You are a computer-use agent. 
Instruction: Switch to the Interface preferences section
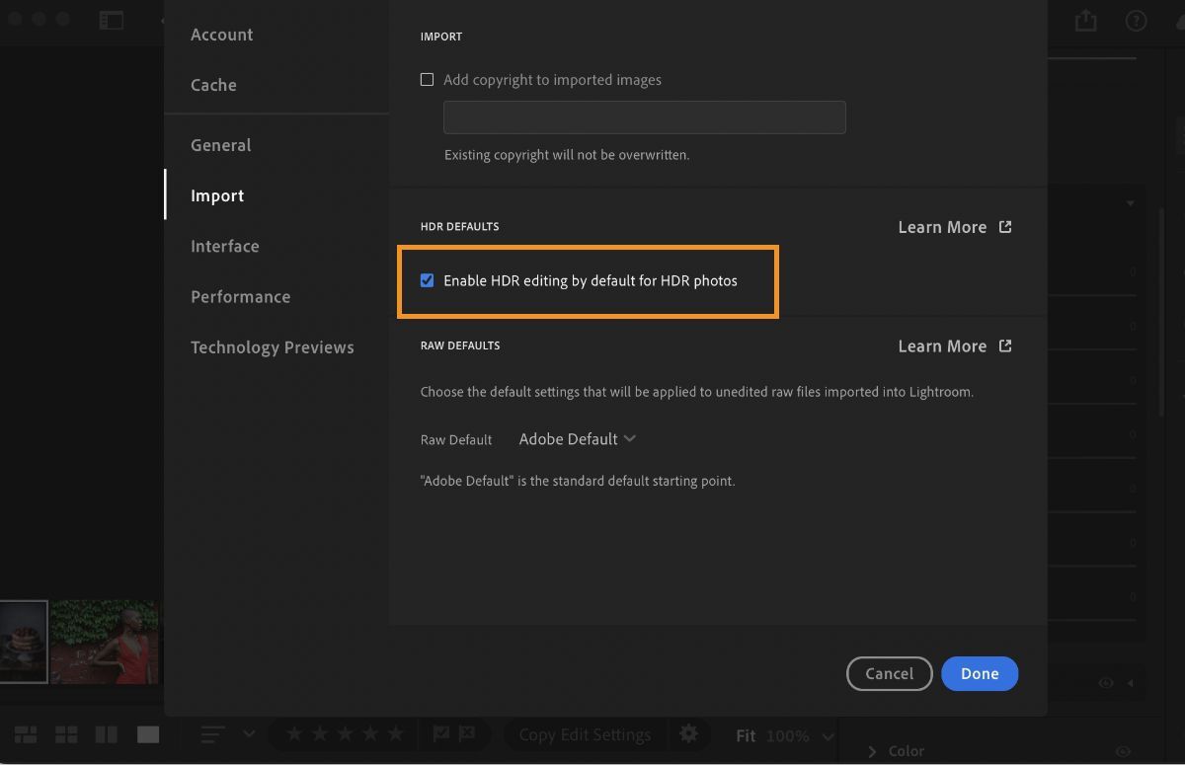(x=225, y=246)
